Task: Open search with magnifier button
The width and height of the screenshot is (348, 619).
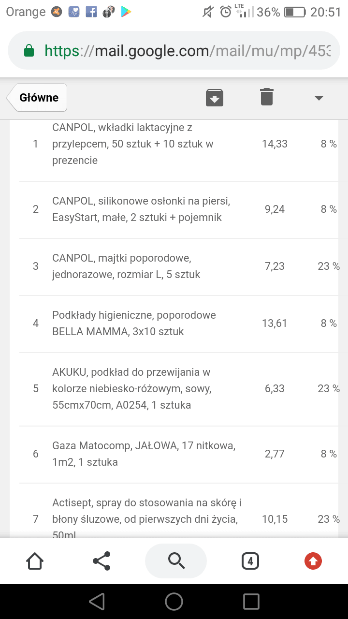Action: (176, 561)
